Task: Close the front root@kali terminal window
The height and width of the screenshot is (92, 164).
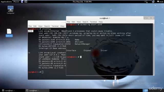Action: coord(153,18)
